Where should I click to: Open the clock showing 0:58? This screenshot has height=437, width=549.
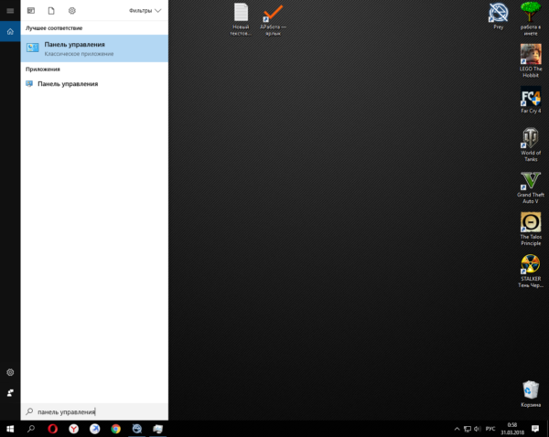[x=512, y=429]
